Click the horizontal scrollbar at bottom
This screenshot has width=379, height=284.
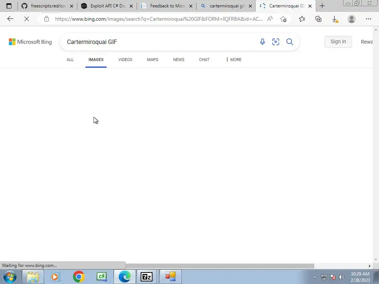point(220,266)
